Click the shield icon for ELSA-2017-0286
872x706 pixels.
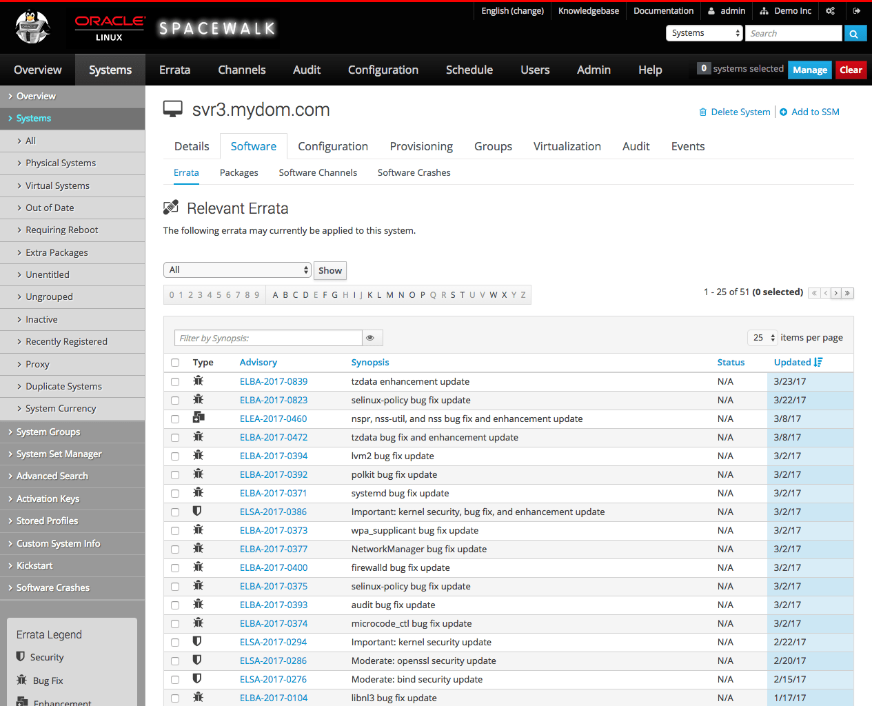tap(197, 660)
